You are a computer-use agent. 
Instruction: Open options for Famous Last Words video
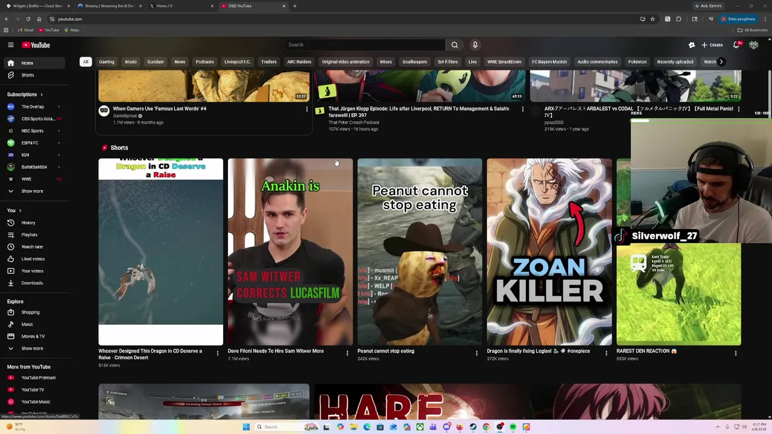[x=306, y=110]
